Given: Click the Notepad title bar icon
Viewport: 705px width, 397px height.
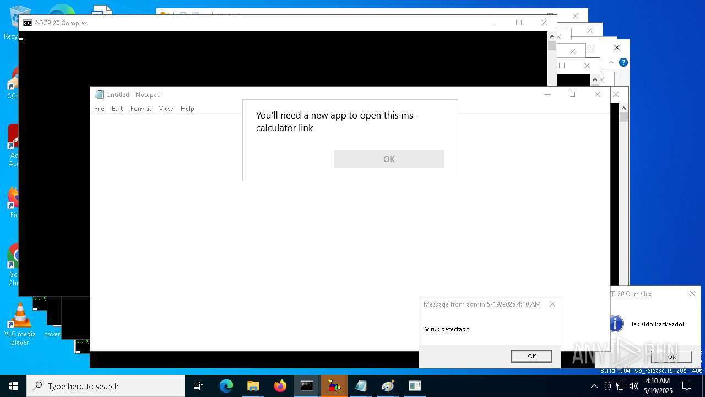Looking at the screenshot, I should point(99,94).
